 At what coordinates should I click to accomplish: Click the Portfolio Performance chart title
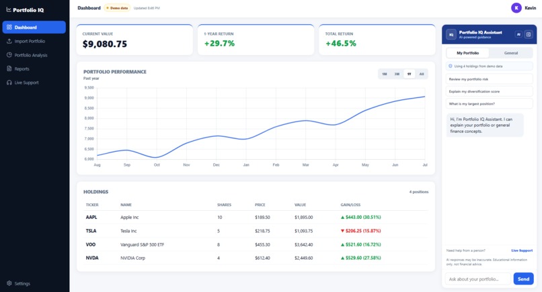coord(115,72)
